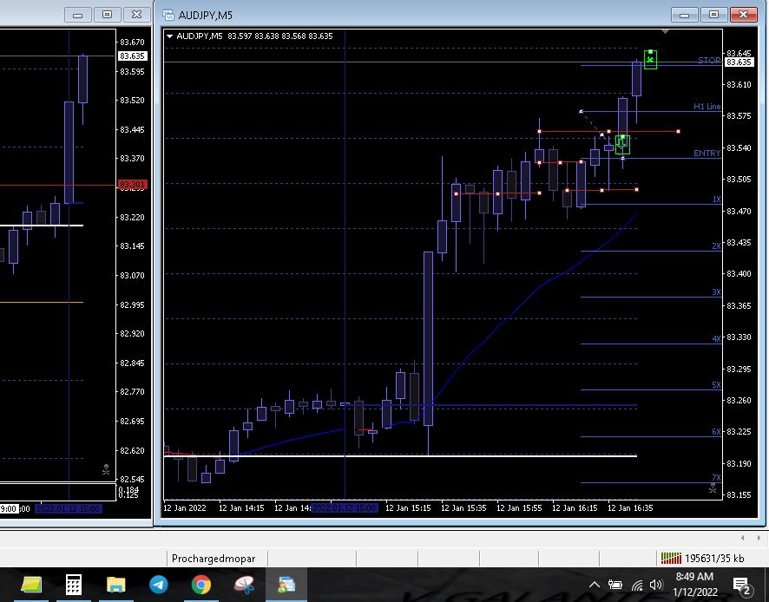Open Sticky Notes from the taskbar
The width and height of the screenshot is (769, 602).
31,585
